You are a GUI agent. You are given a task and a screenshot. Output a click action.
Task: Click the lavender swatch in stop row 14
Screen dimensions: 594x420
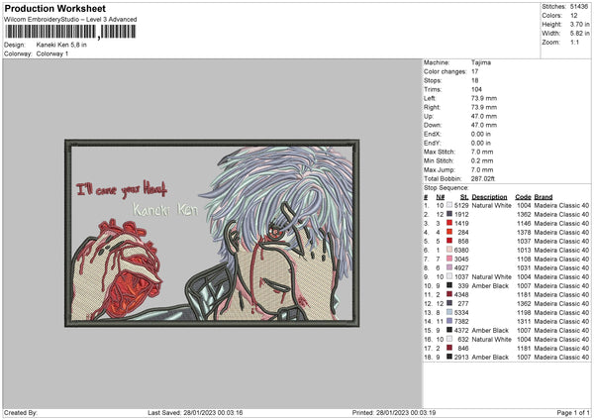click(449, 321)
